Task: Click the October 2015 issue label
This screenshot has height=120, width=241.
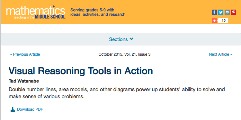Action: point(124,54)
